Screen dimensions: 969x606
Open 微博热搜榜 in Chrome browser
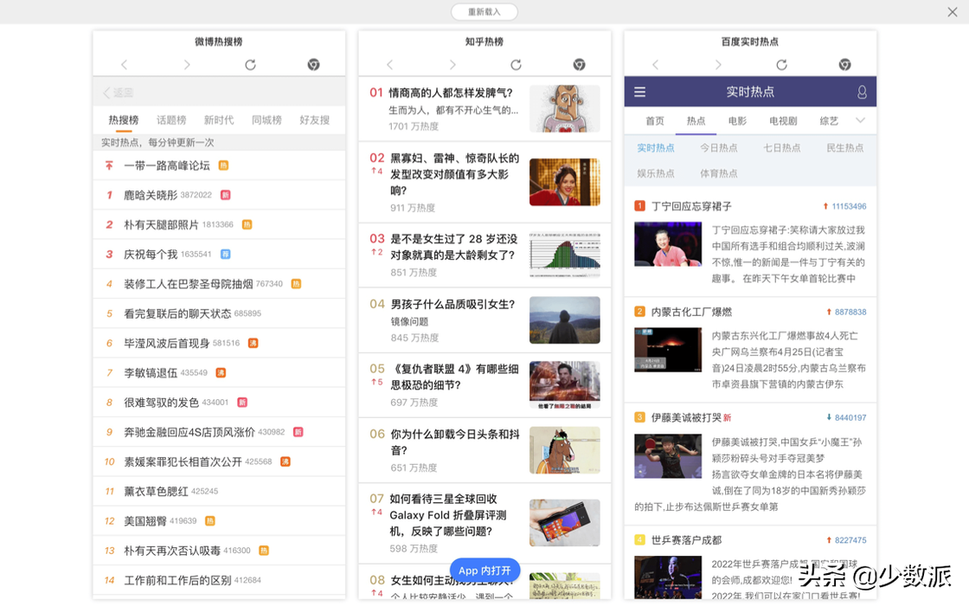click(313, 64)
